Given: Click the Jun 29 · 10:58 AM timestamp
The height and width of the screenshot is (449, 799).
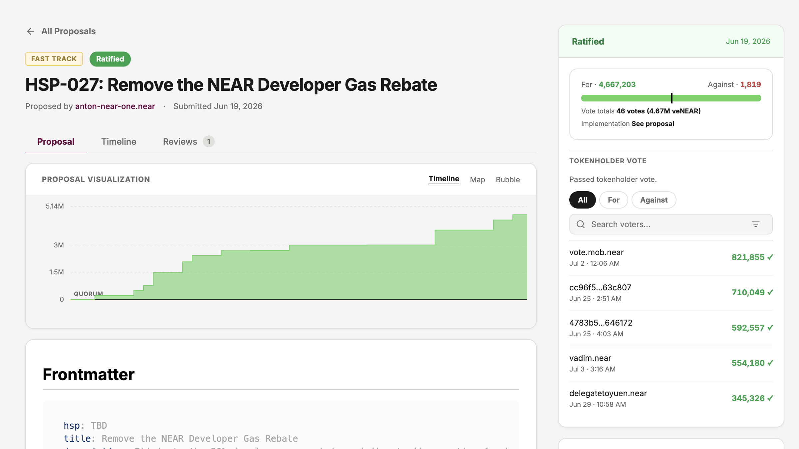Looking at the screenshot, I should pyautogui.click(x=598, y=404).
